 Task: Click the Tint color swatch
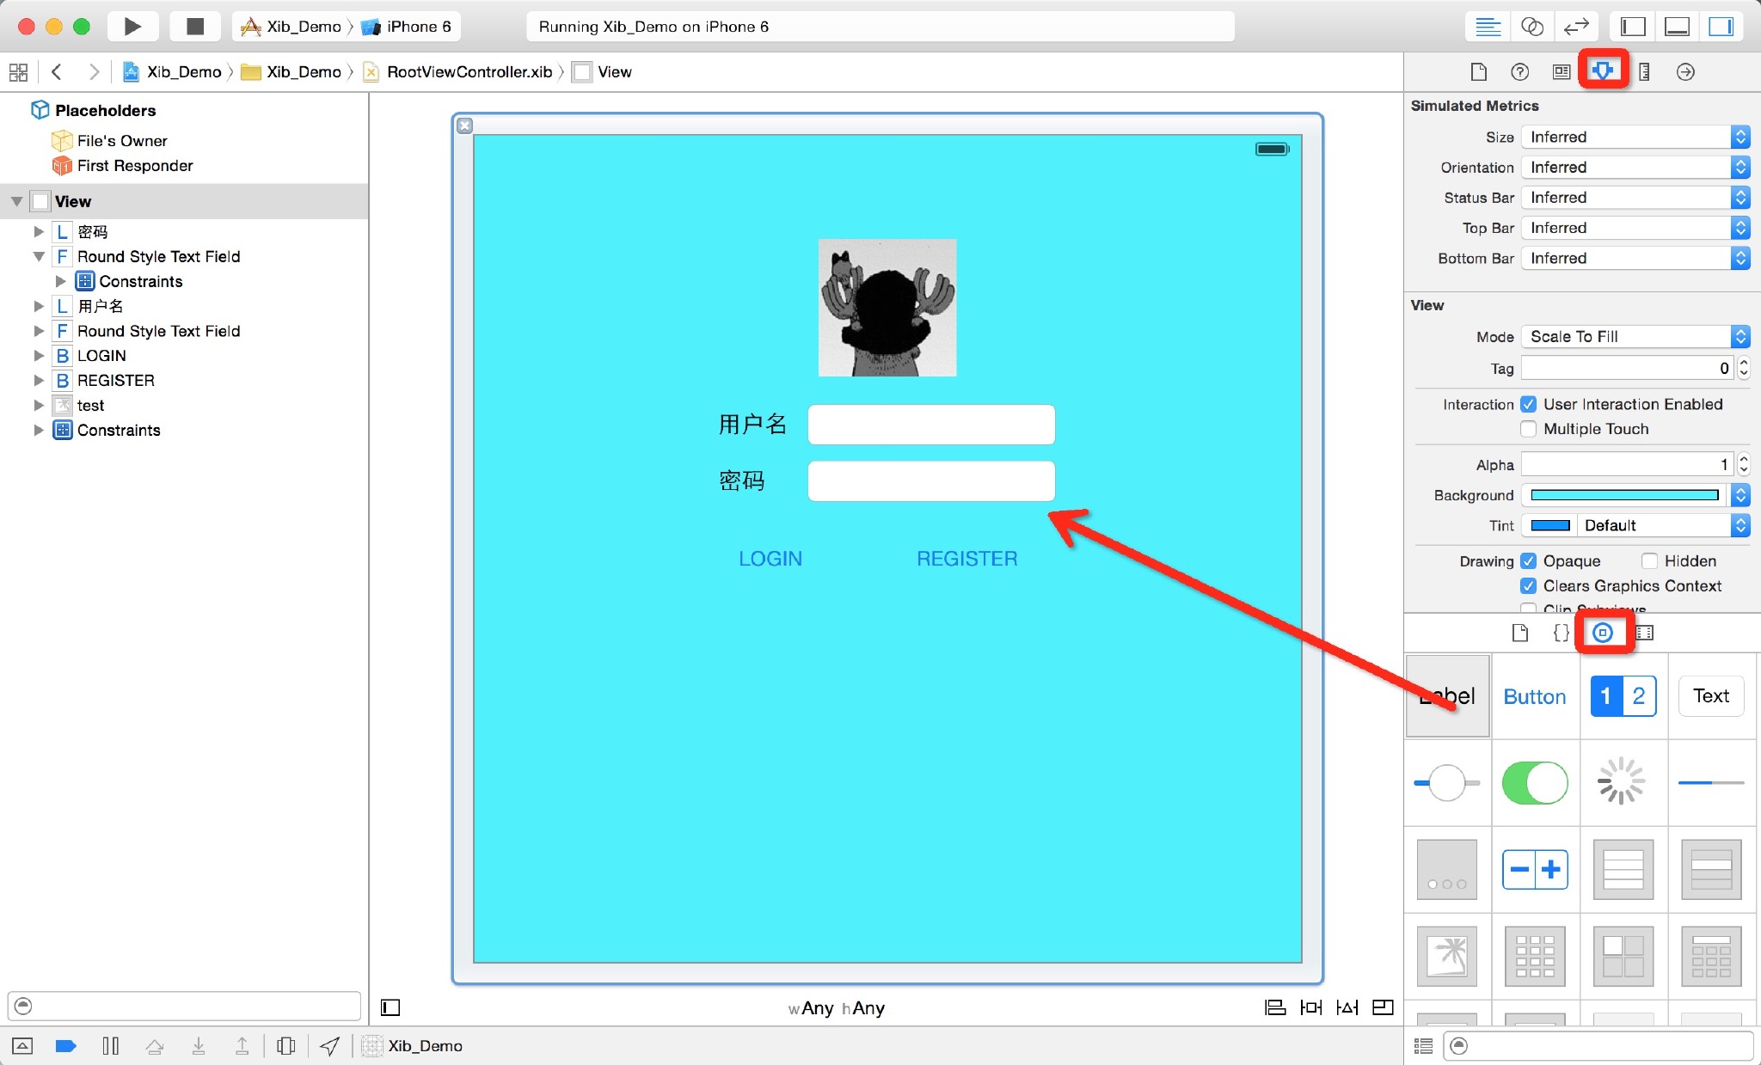coord(1550,525)
